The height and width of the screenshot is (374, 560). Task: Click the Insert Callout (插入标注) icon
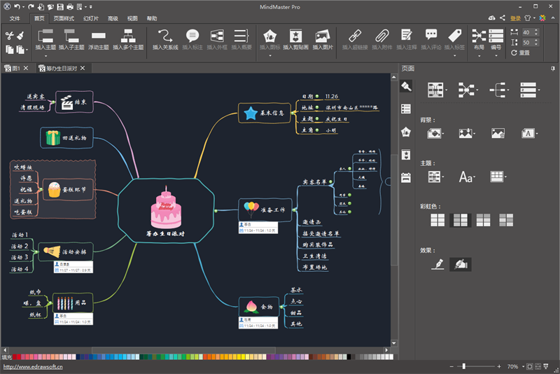click(x=192, y=36)
